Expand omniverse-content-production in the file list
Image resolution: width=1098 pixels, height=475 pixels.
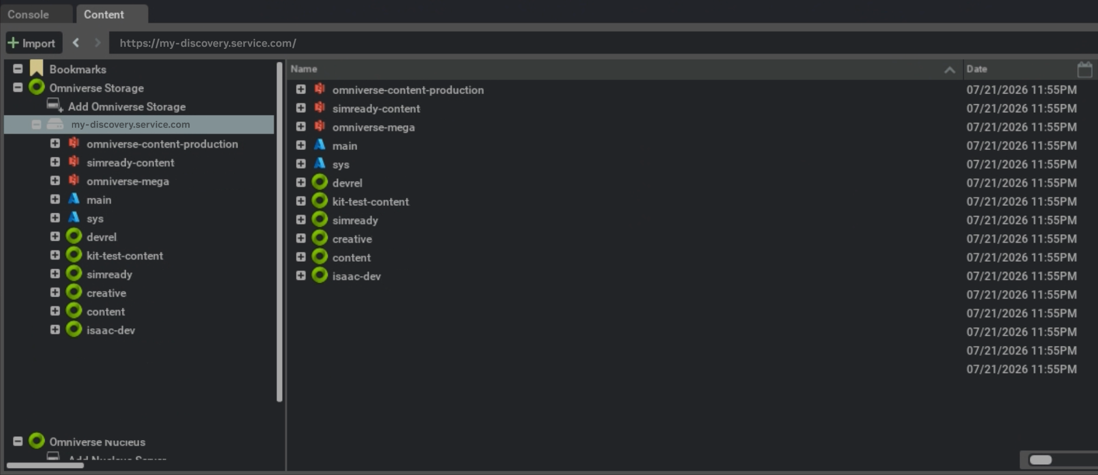coord(301,89)
